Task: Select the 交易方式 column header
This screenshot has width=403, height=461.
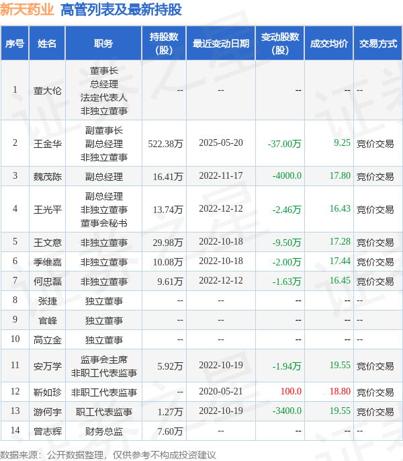Action: click(378, 44)
